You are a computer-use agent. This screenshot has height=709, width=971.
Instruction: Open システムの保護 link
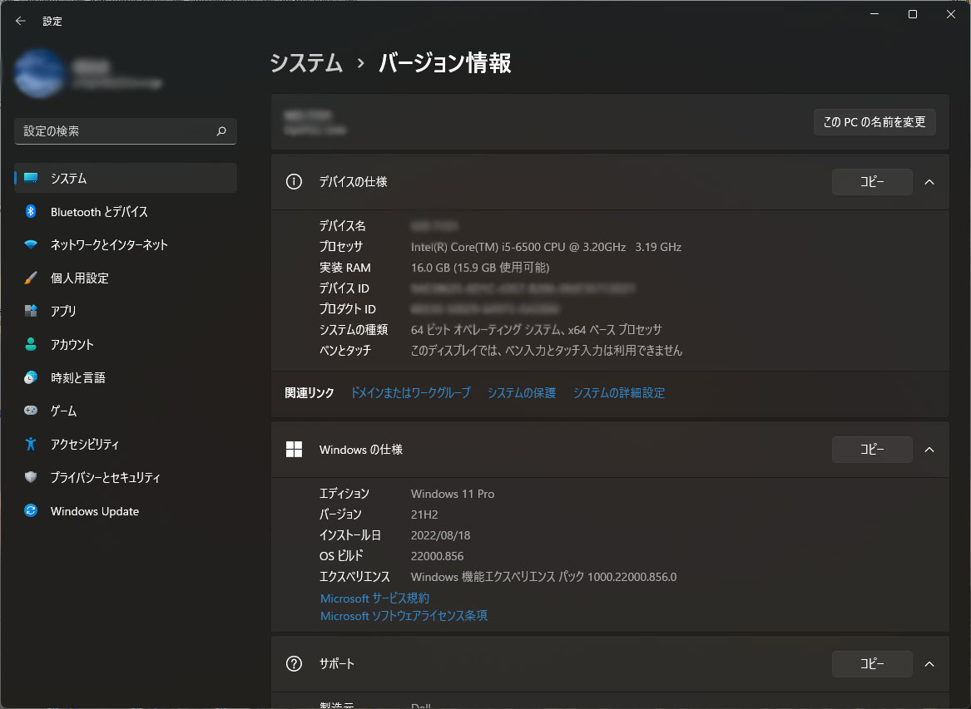522,393
